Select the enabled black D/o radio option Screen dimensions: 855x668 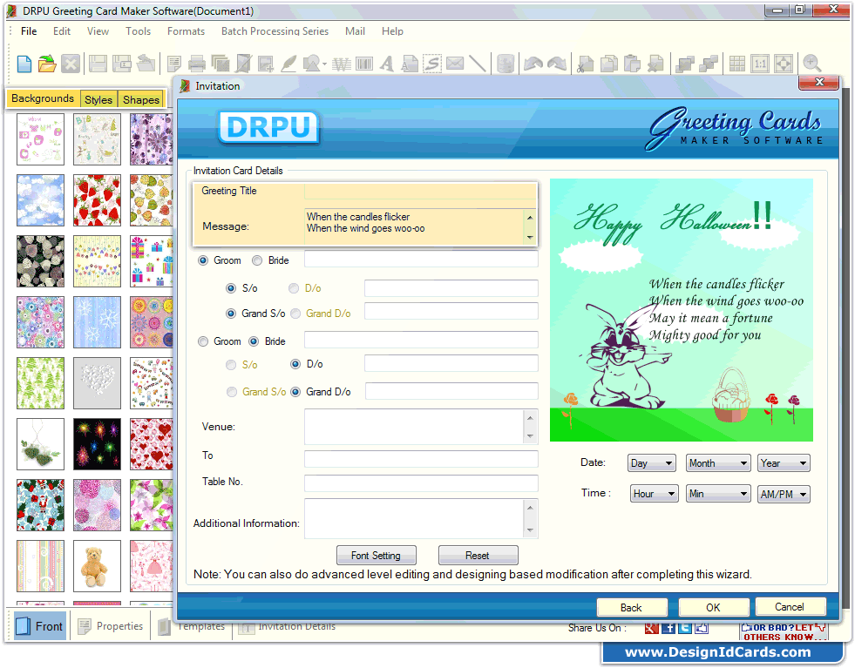[295, 364]
